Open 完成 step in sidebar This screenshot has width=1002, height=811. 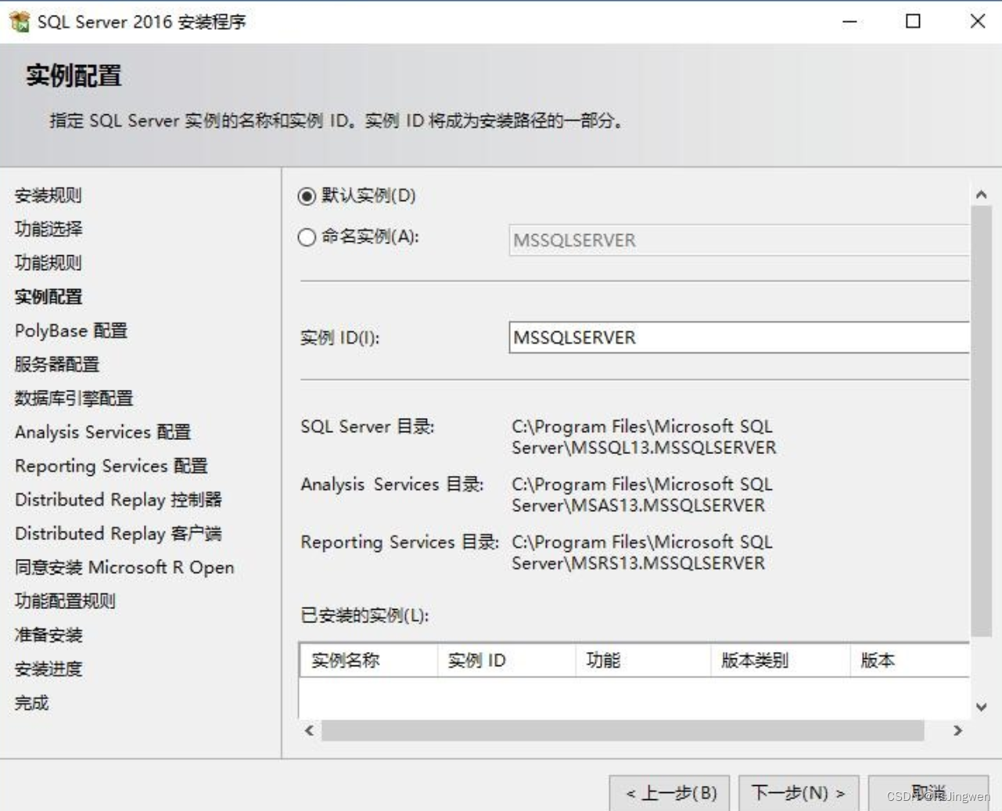click(x=32, y=703)
